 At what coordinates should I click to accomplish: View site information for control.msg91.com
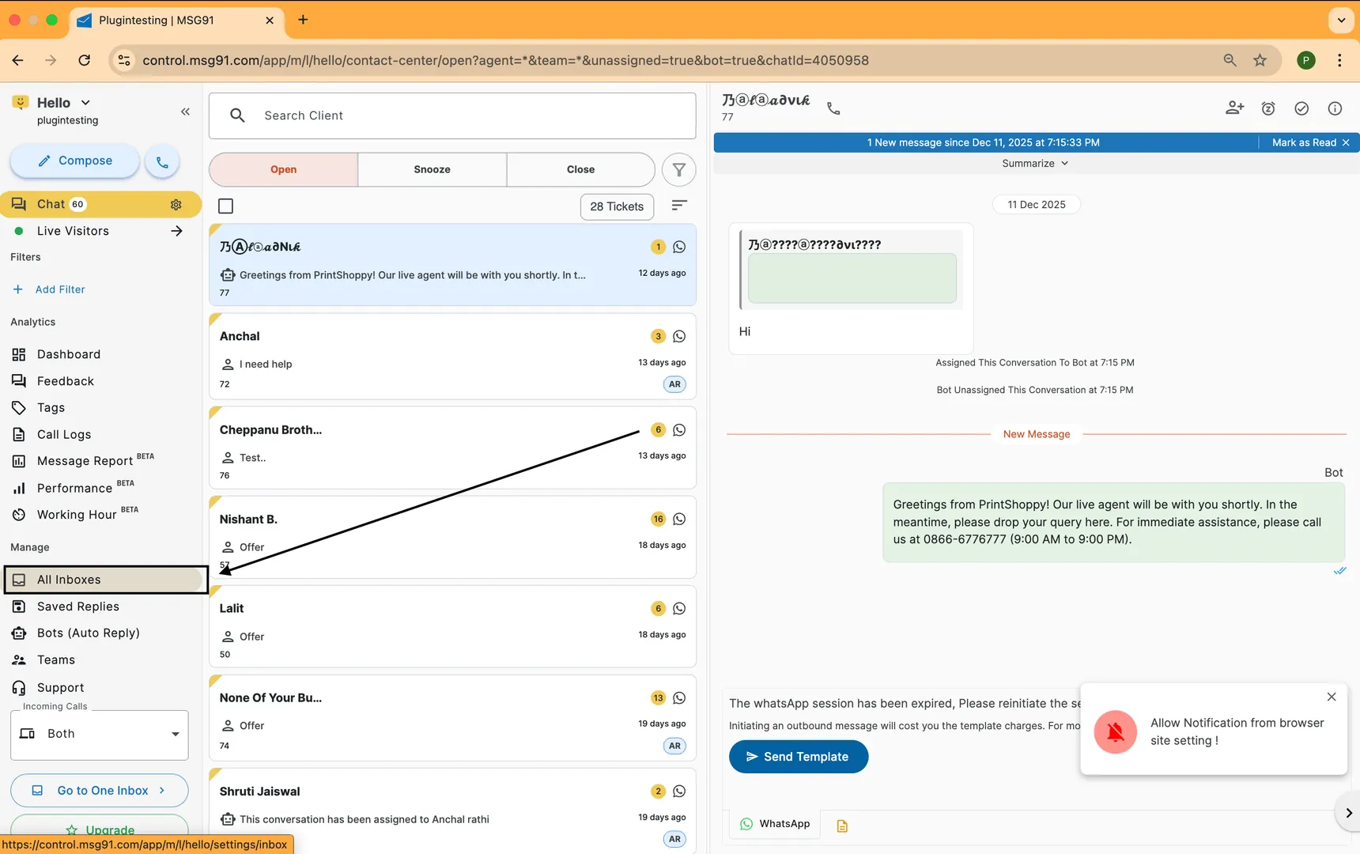(124, 60)
